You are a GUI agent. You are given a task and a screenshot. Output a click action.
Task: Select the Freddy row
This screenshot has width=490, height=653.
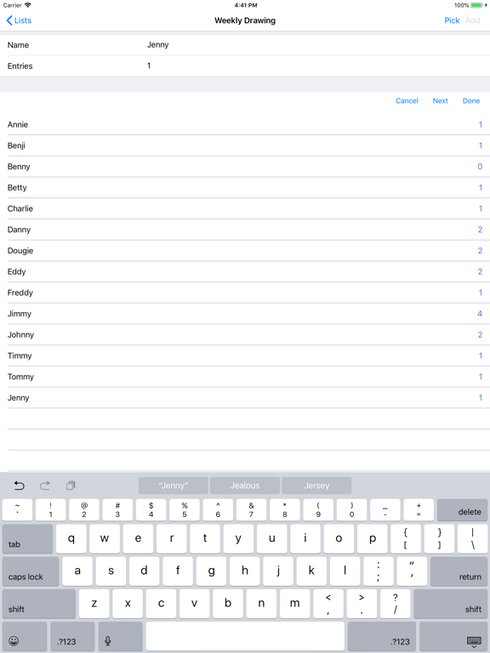[x=245, y=292]
